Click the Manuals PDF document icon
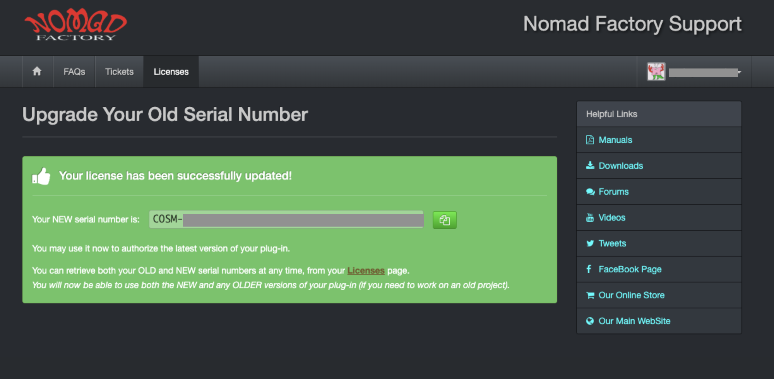 click(590, 140)
